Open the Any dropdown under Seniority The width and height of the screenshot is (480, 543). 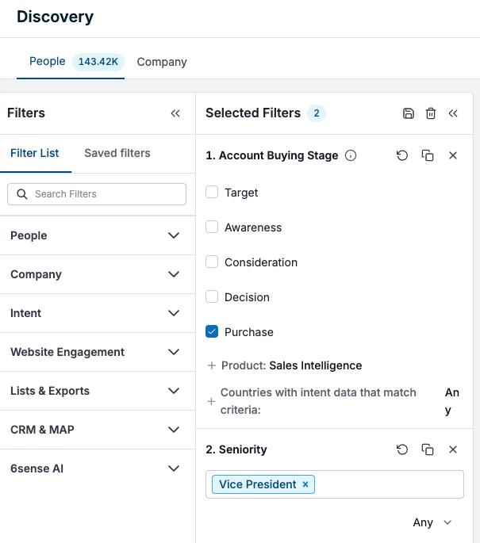[432, 522]
